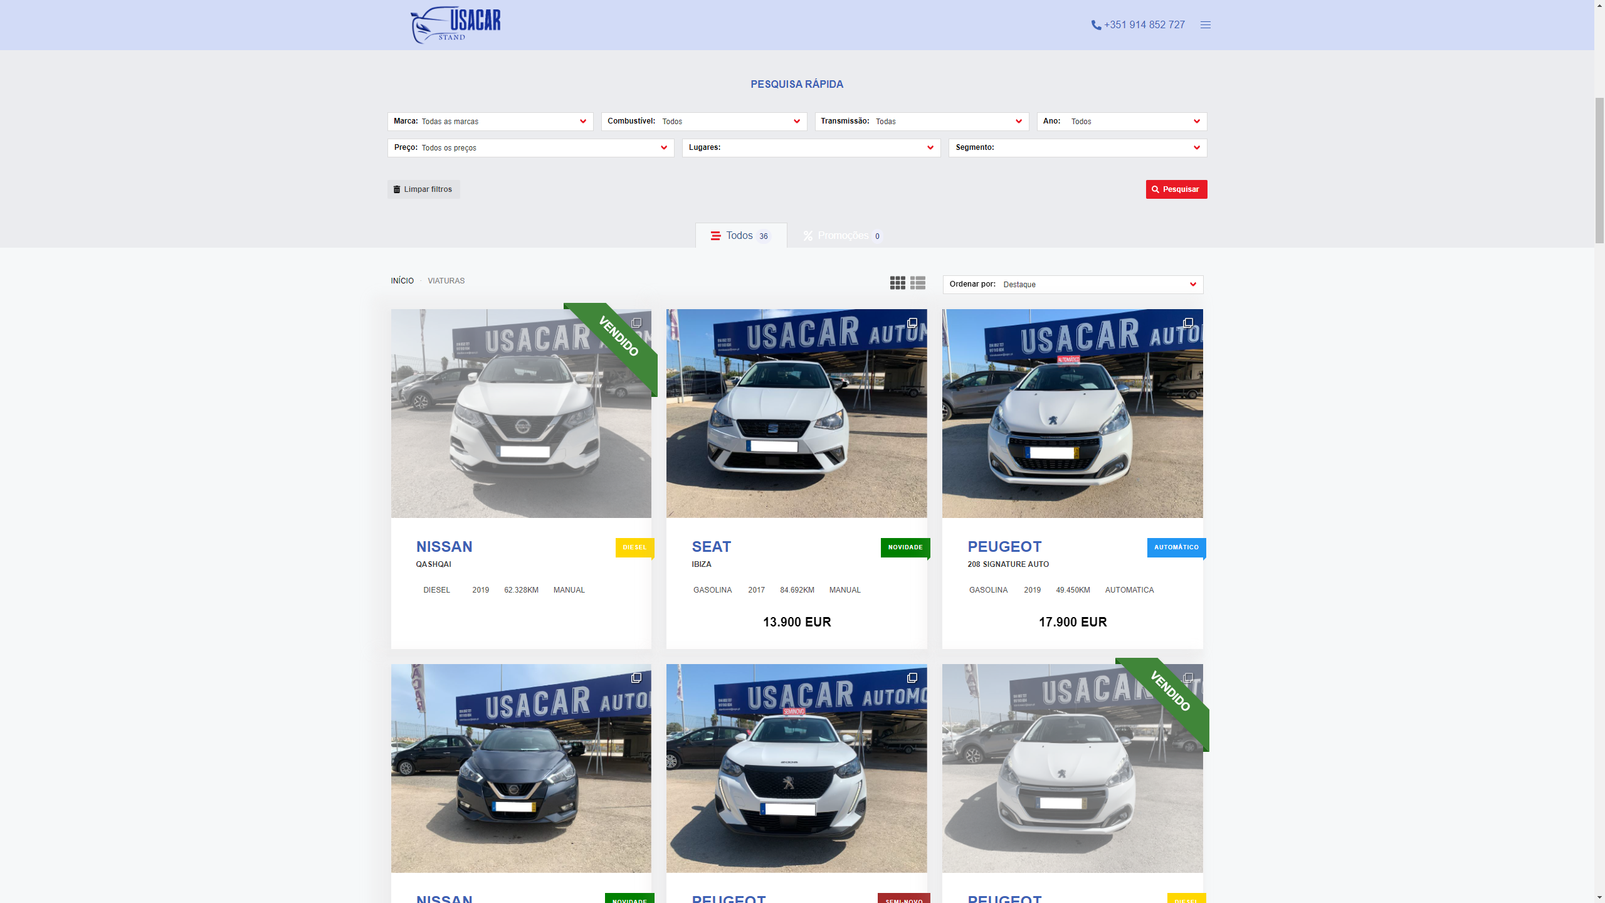Image resolution: width=1605 pixels, height=903 pixels.
Task: Click the scrollbar up arrow
Action: [1599, 5]
